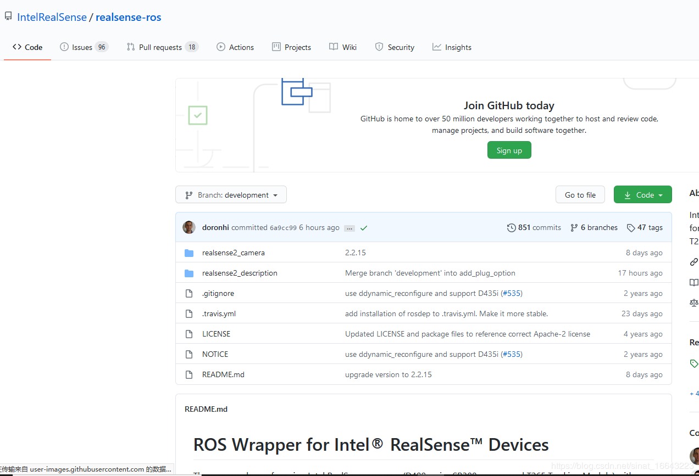Click the Go to file button
The image size is (699, 476).
tap(580, 194)
